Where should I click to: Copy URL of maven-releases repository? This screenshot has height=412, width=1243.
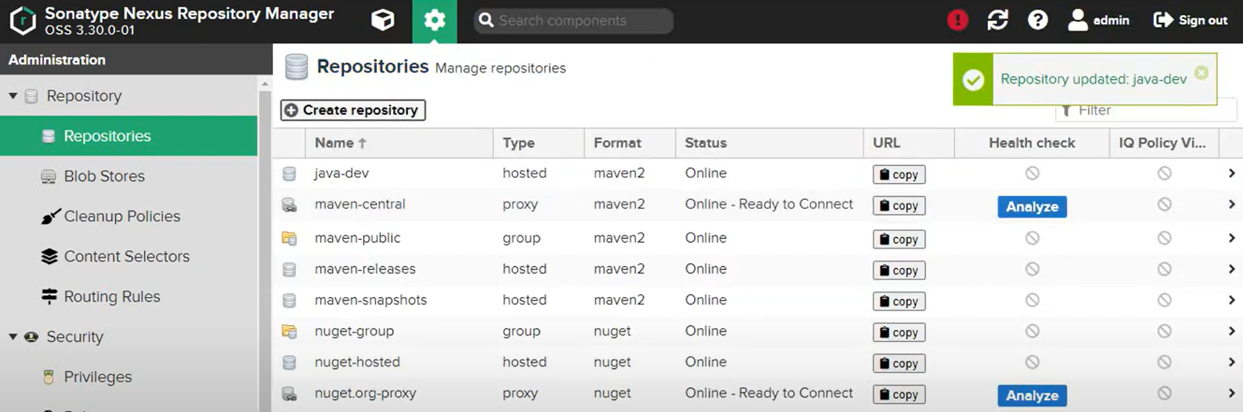click(x=899, y=271)
